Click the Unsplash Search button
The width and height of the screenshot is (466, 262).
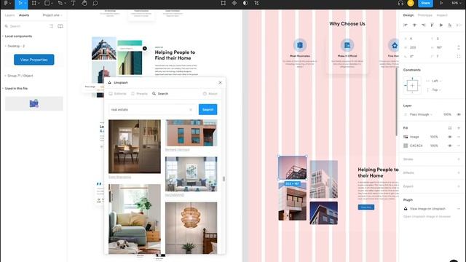click(x=208, y=110)
